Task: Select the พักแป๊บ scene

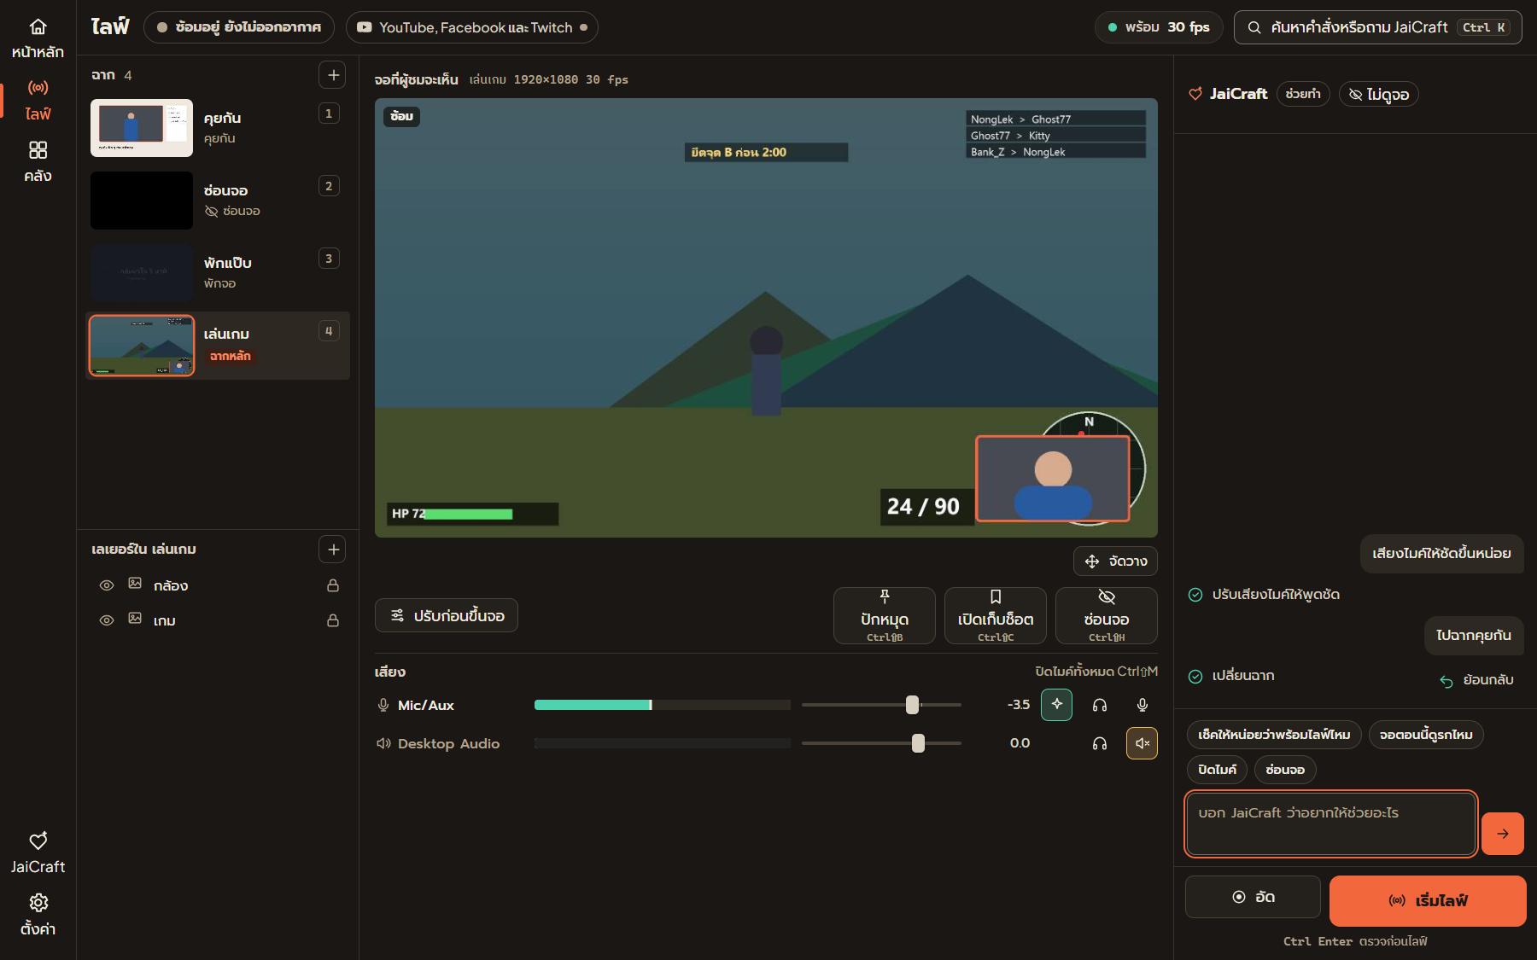Action: pyautogui.click(x=218, y=273)
